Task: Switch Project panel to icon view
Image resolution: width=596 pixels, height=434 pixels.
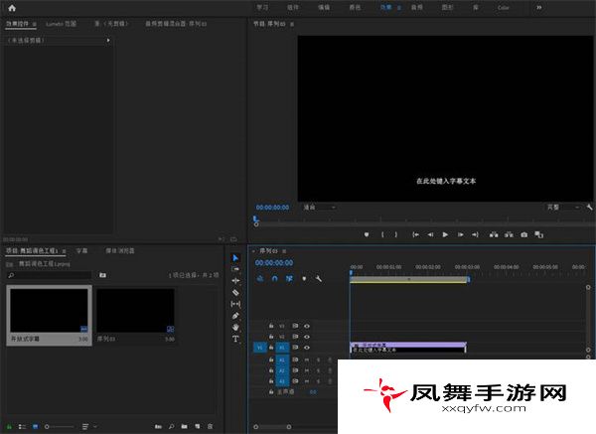Action: click(x=36, y=427)
